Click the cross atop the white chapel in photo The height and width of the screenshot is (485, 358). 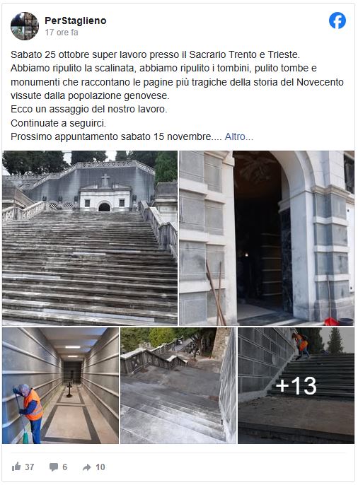(105, 180)
